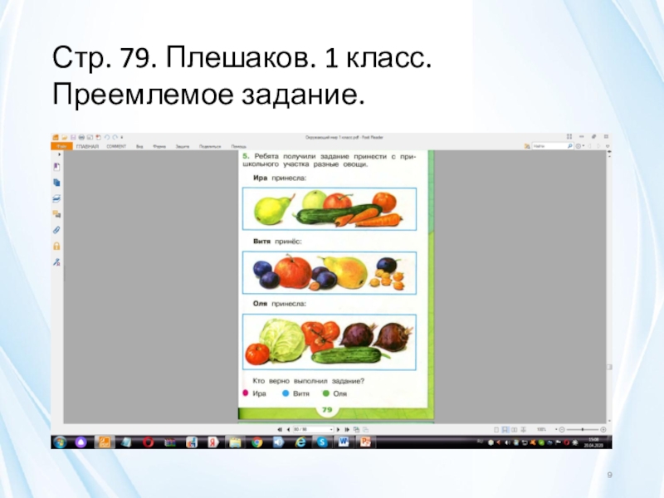
Task: Show the layers panel in the sidebar
Action: [56, 200]
